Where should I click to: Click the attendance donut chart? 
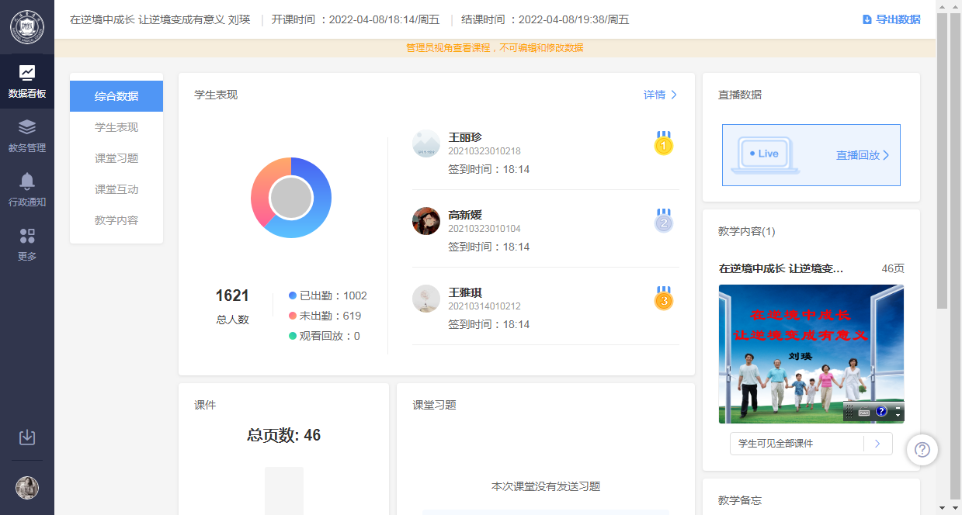[x=291, y=198]
